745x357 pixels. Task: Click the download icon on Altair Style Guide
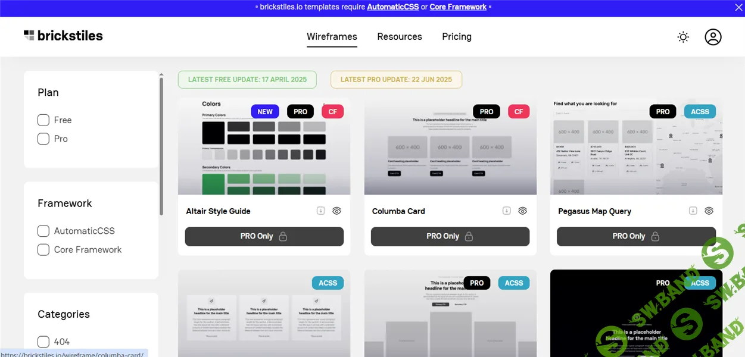pyautogui.click(x=320, y=211)
